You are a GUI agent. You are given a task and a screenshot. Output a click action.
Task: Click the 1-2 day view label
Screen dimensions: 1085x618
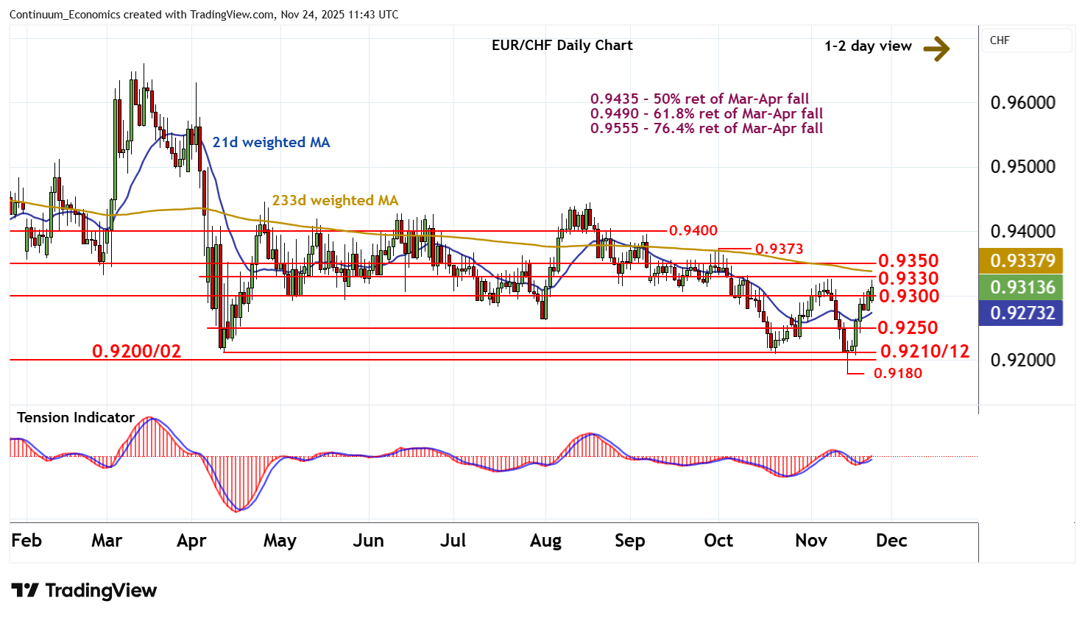(x=868, y=46)
